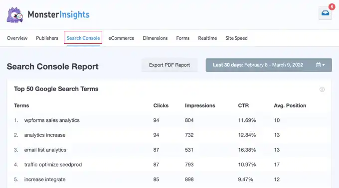The height and width of the screenshot is (188, 339).
Task: Select the wpforms sales analytics term row
Action: (x=169, y=120)
